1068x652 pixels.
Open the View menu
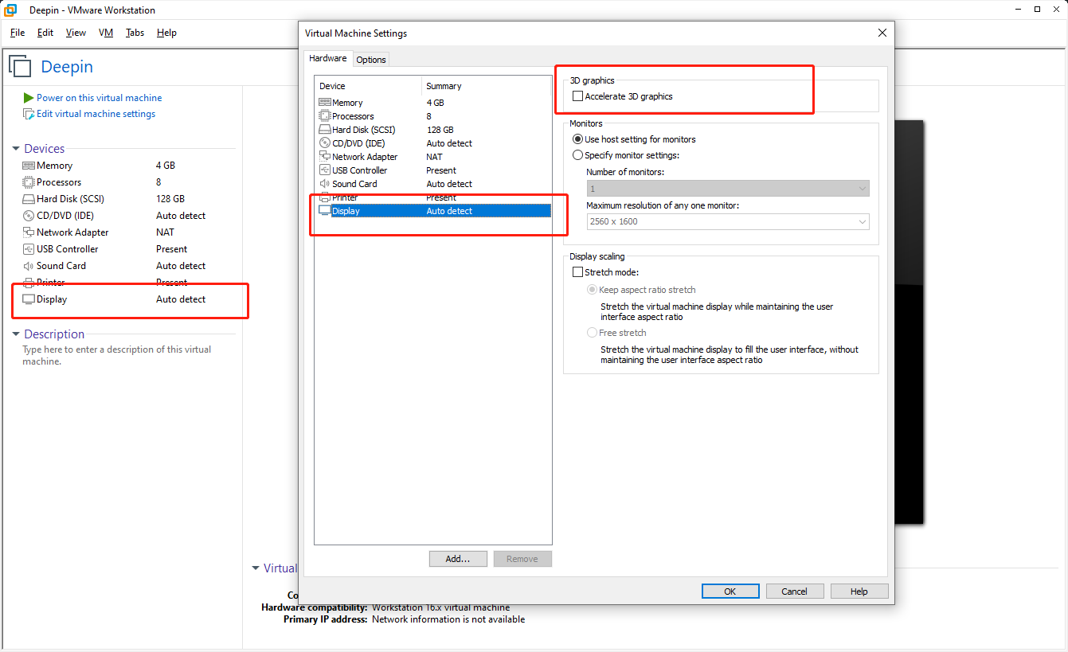pyautogui.click(x=76, y=33)
